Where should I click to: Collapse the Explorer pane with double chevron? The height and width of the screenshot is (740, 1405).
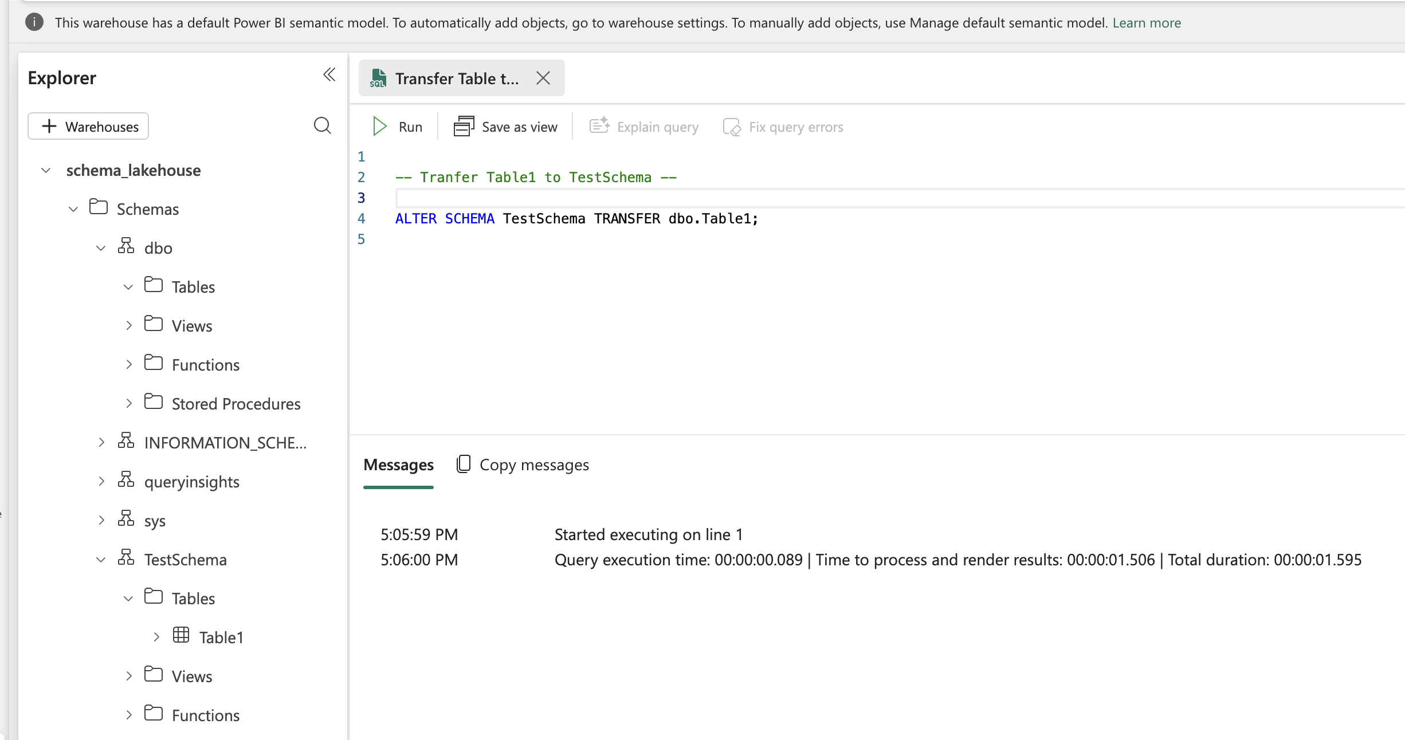(329, 75)
